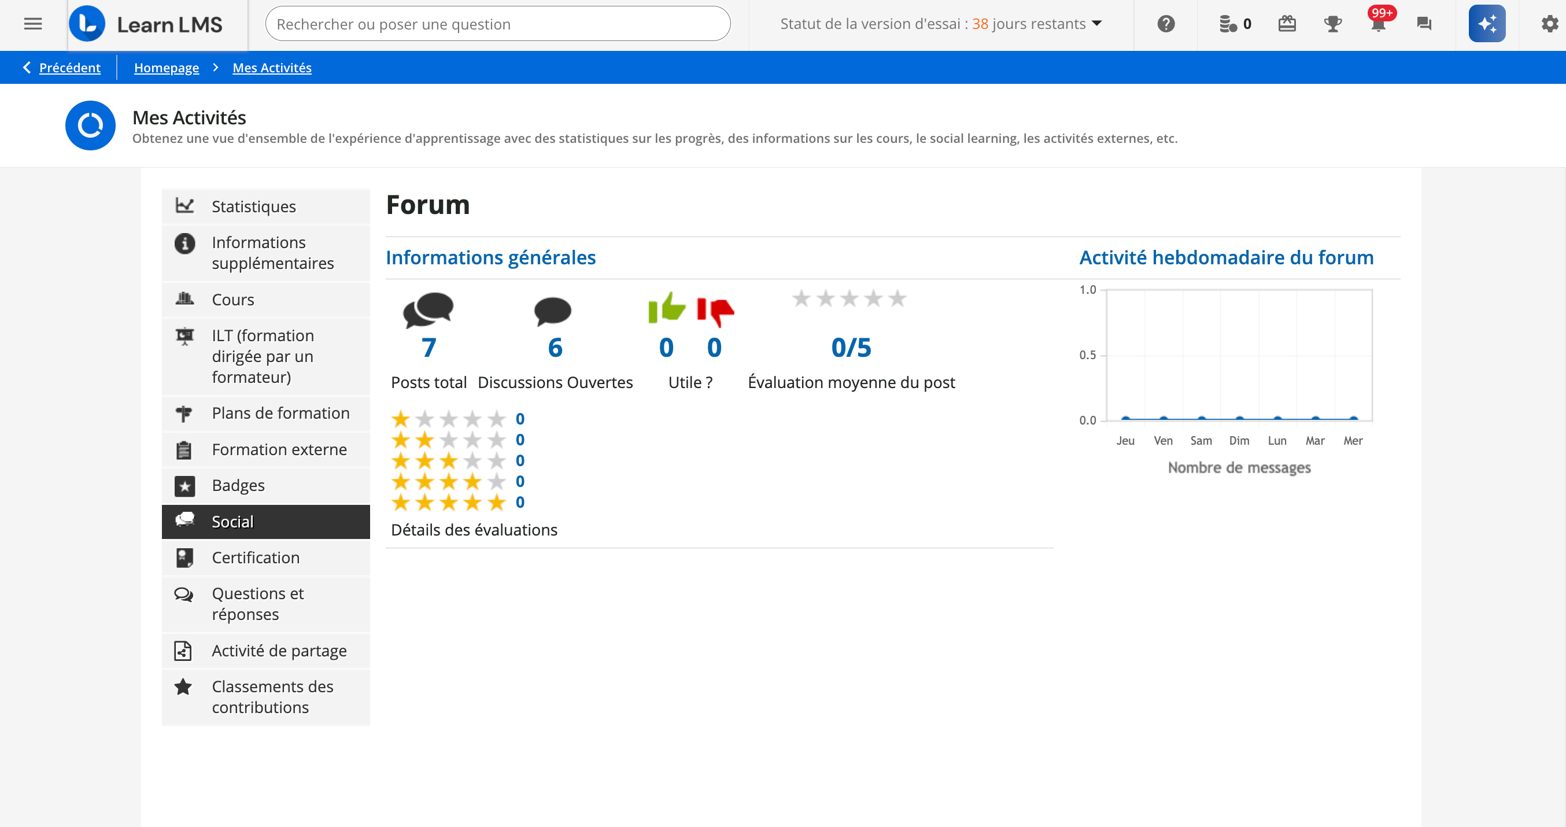Image resolution: width=1566 pixels, height=827 pixels.
Task: Expand the trial version status dropdown
Action: (x=1096, y=24)
